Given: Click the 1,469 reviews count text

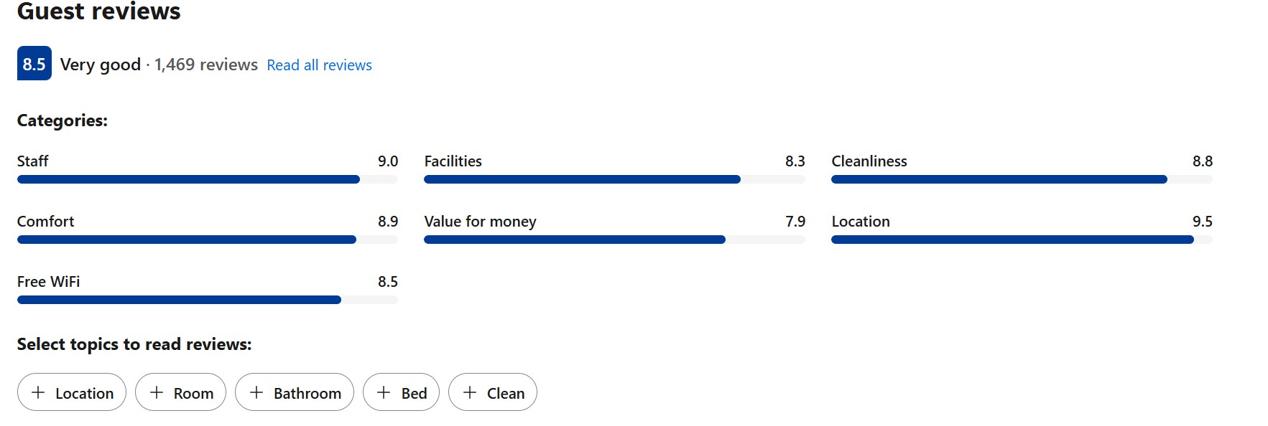Looking at the screenshot, I should (x=206, y=65).
